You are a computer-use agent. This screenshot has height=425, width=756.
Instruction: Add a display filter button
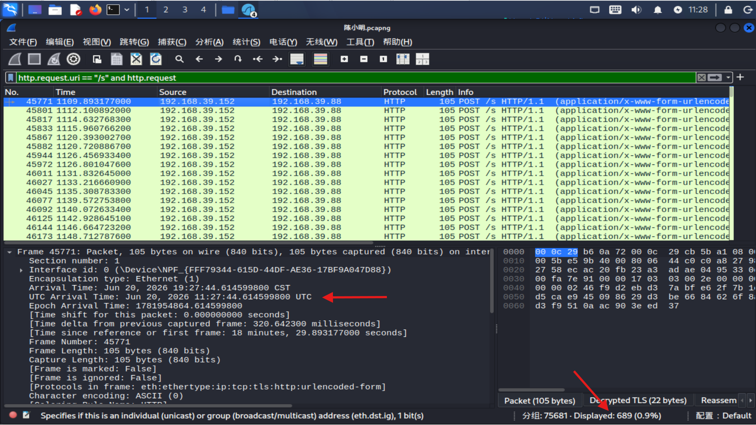pos(740,77)
